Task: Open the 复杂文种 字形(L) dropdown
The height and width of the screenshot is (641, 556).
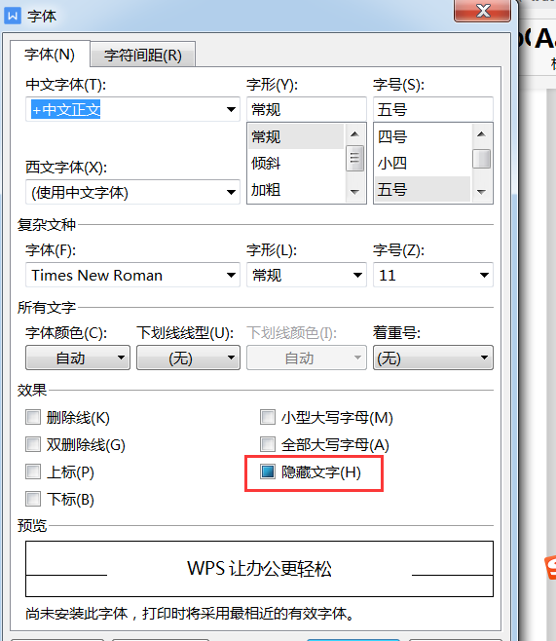Action: (307, 275)
